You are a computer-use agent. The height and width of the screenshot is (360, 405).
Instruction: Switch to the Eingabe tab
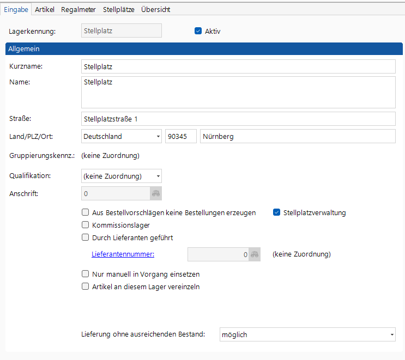pyautogui.click(x=16, y=10)
